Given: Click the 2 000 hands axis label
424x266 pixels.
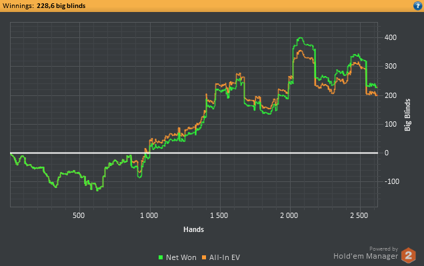Looking at the screenshot, I should point(289,215).
